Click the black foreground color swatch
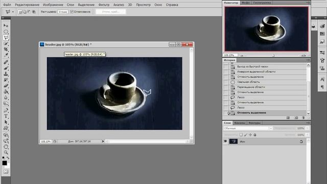 coord(5,163)
